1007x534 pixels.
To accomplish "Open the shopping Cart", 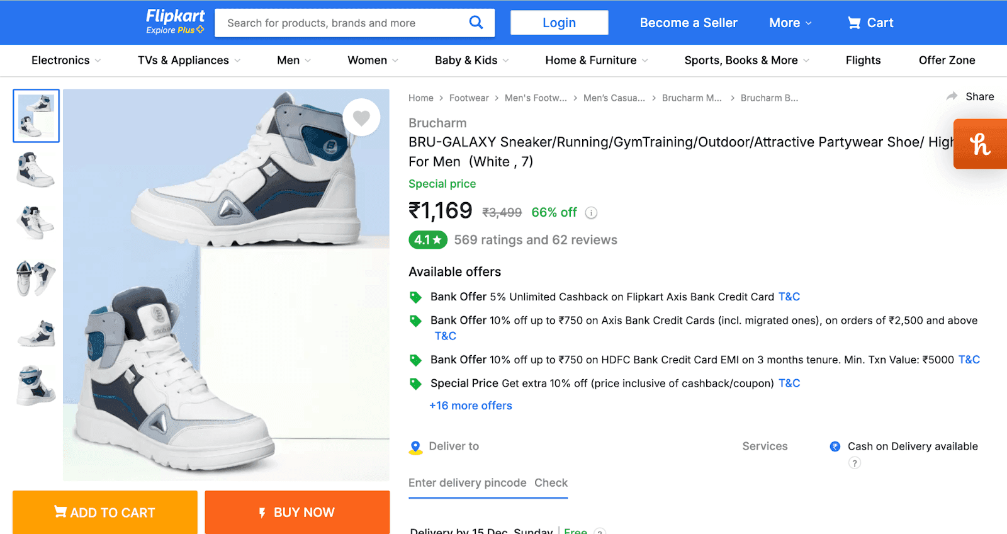I will pos(870,23).
